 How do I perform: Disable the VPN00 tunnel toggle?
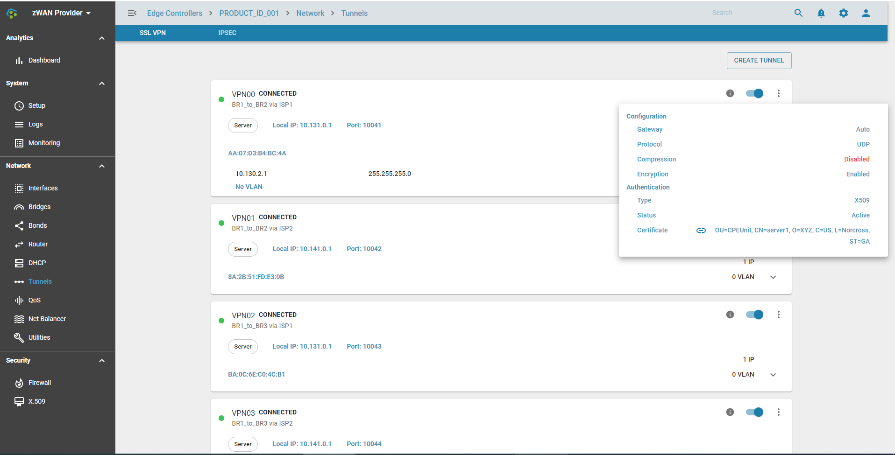[x=754, y=93]
